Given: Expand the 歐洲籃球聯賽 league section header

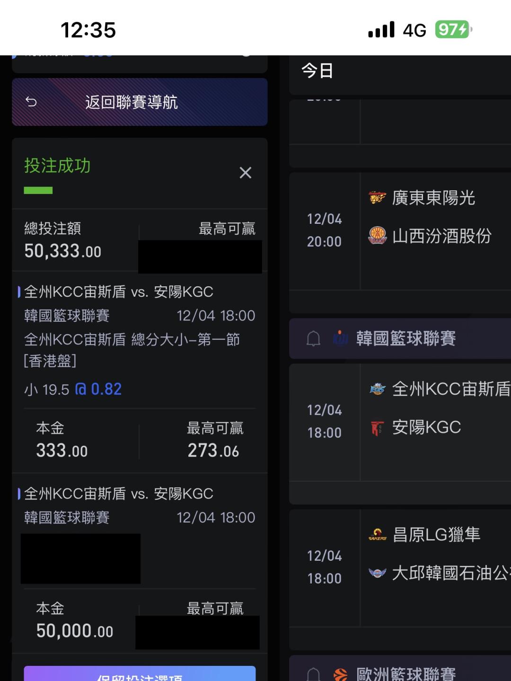Looking at the screenshot, I should 405,674.
